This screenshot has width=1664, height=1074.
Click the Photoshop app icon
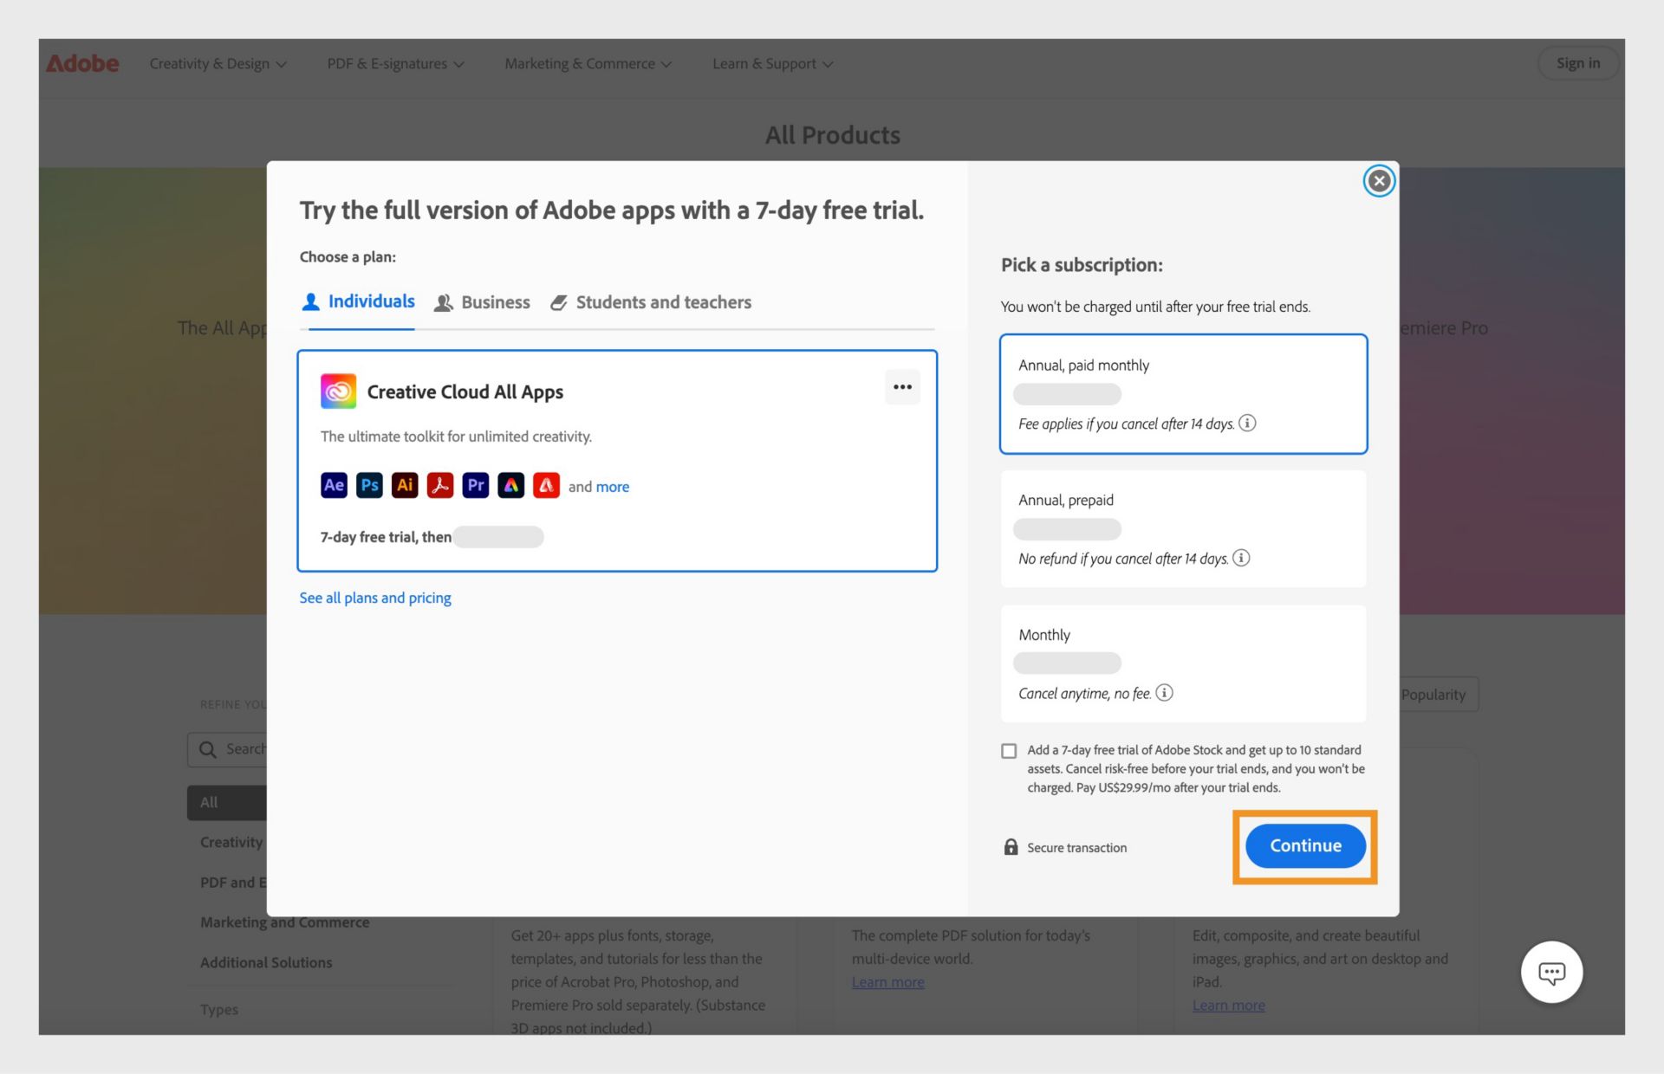368,485
